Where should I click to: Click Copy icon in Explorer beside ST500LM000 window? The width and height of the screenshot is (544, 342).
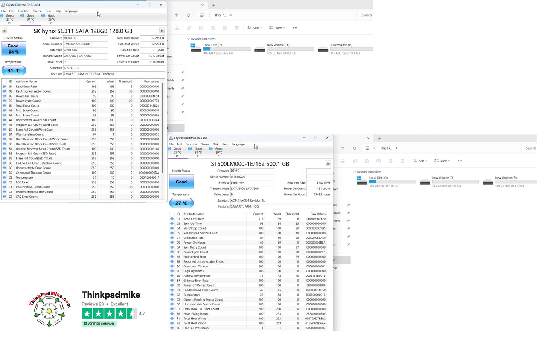tap(355, 161)
